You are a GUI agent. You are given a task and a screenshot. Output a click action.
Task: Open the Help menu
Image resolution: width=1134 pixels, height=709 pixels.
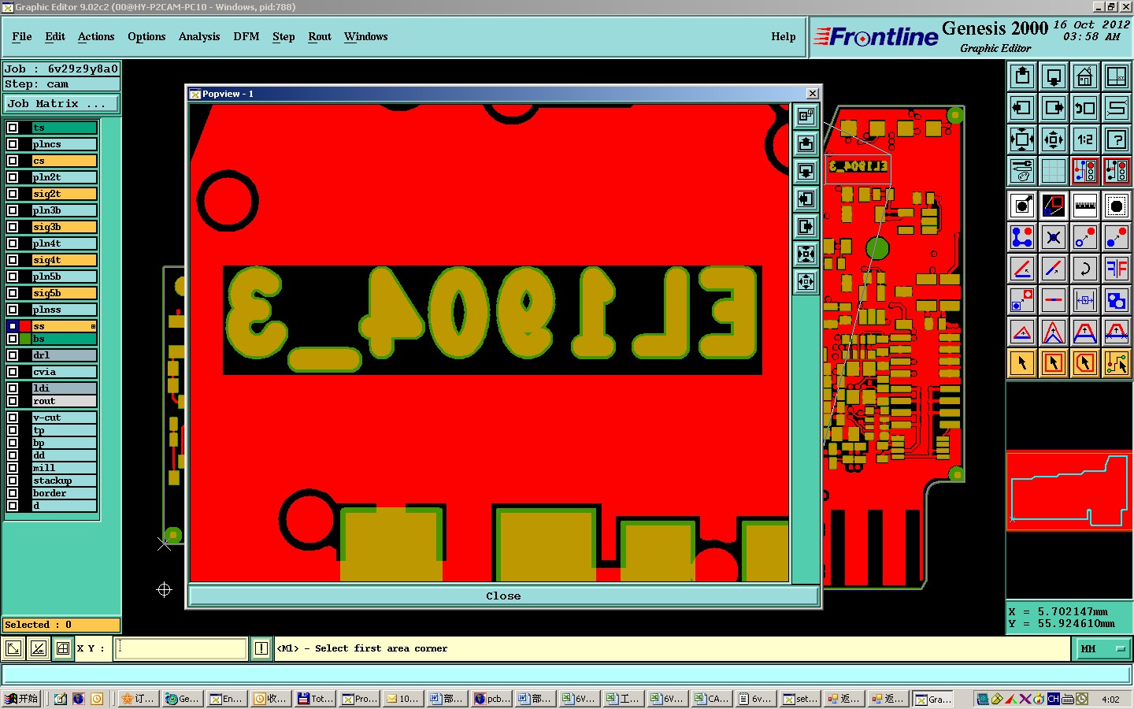point(784,36)
